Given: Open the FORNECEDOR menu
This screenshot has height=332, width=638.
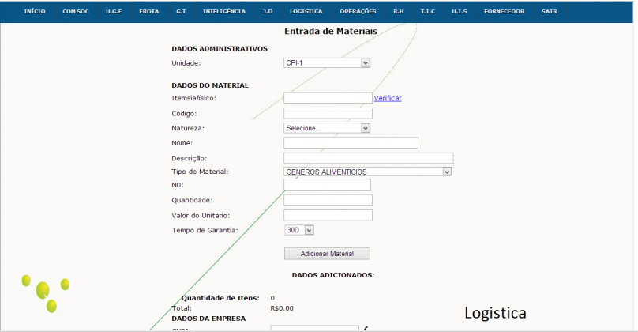Looking at the screenshot, I should [505, 12].
